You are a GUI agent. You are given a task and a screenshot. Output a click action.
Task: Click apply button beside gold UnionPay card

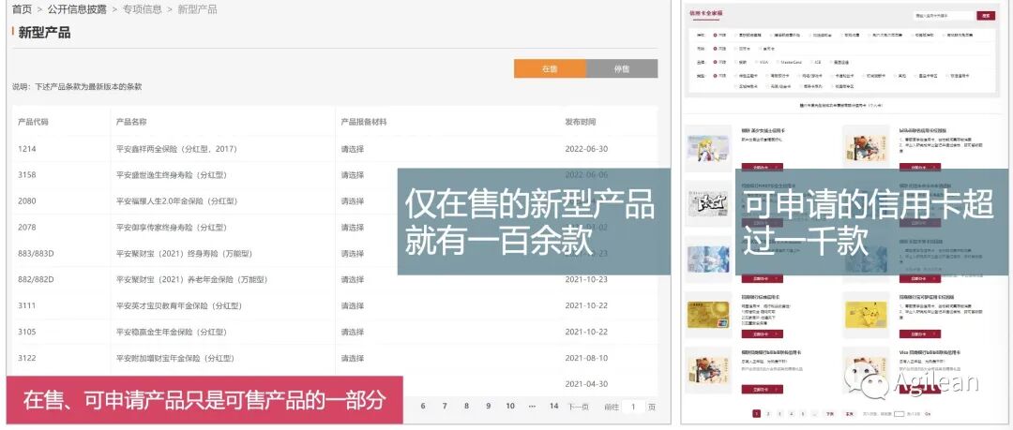[763, 334]
